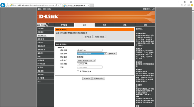Click the search magnifier in address bar
The image size is (194, 107).
(x=56, y=5)
